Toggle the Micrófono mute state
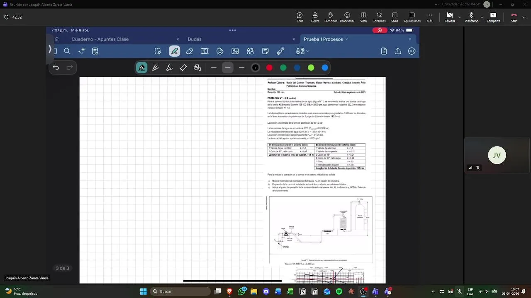Viewport: 531px width, 298px height. click(471, 17)
